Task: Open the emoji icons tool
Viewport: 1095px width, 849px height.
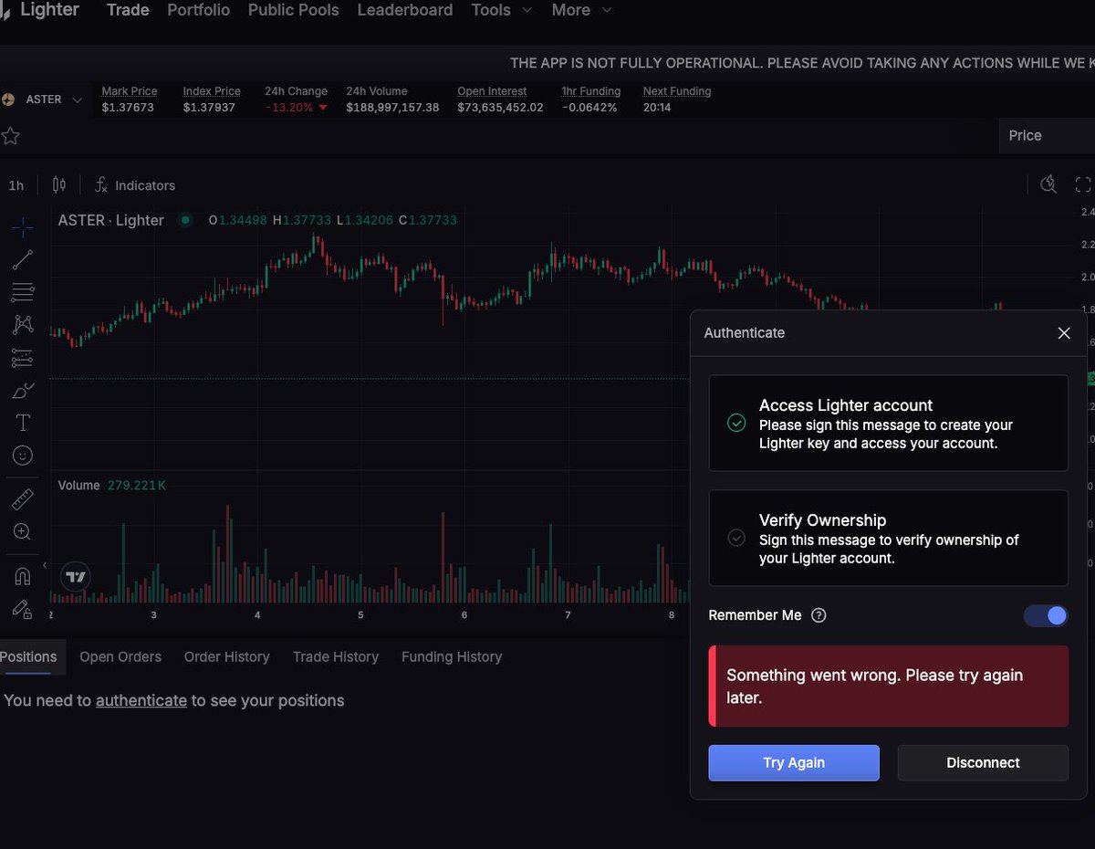Action: [23, 455]
